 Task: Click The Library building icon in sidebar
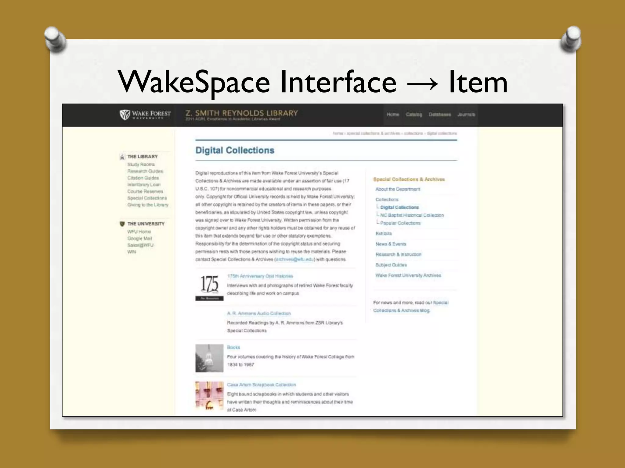coord(122,157)
